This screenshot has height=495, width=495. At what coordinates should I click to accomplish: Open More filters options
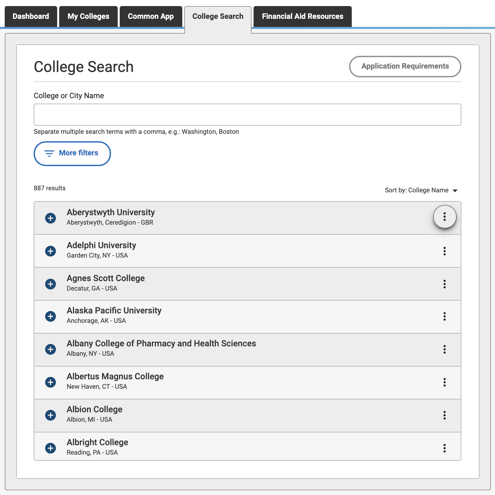tap(72, 153)
